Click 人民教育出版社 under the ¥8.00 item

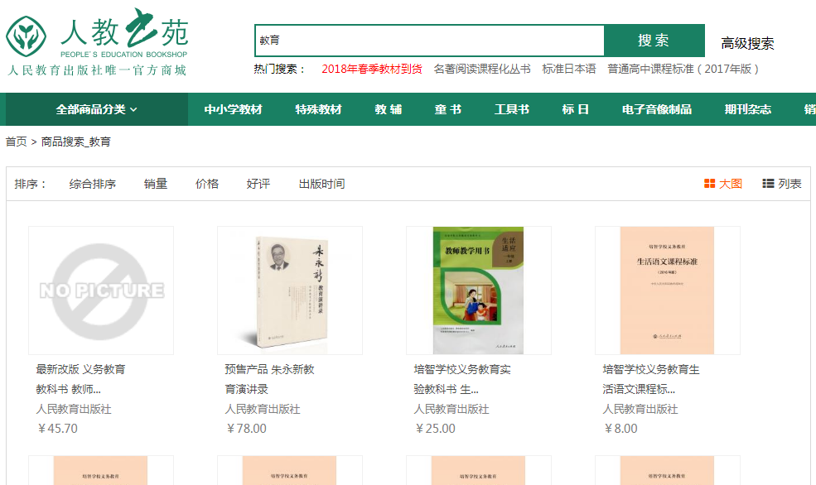tap(640, 410)
